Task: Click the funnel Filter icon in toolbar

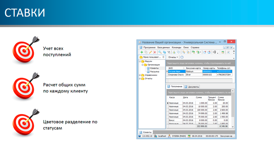Action: pos(169,52)
